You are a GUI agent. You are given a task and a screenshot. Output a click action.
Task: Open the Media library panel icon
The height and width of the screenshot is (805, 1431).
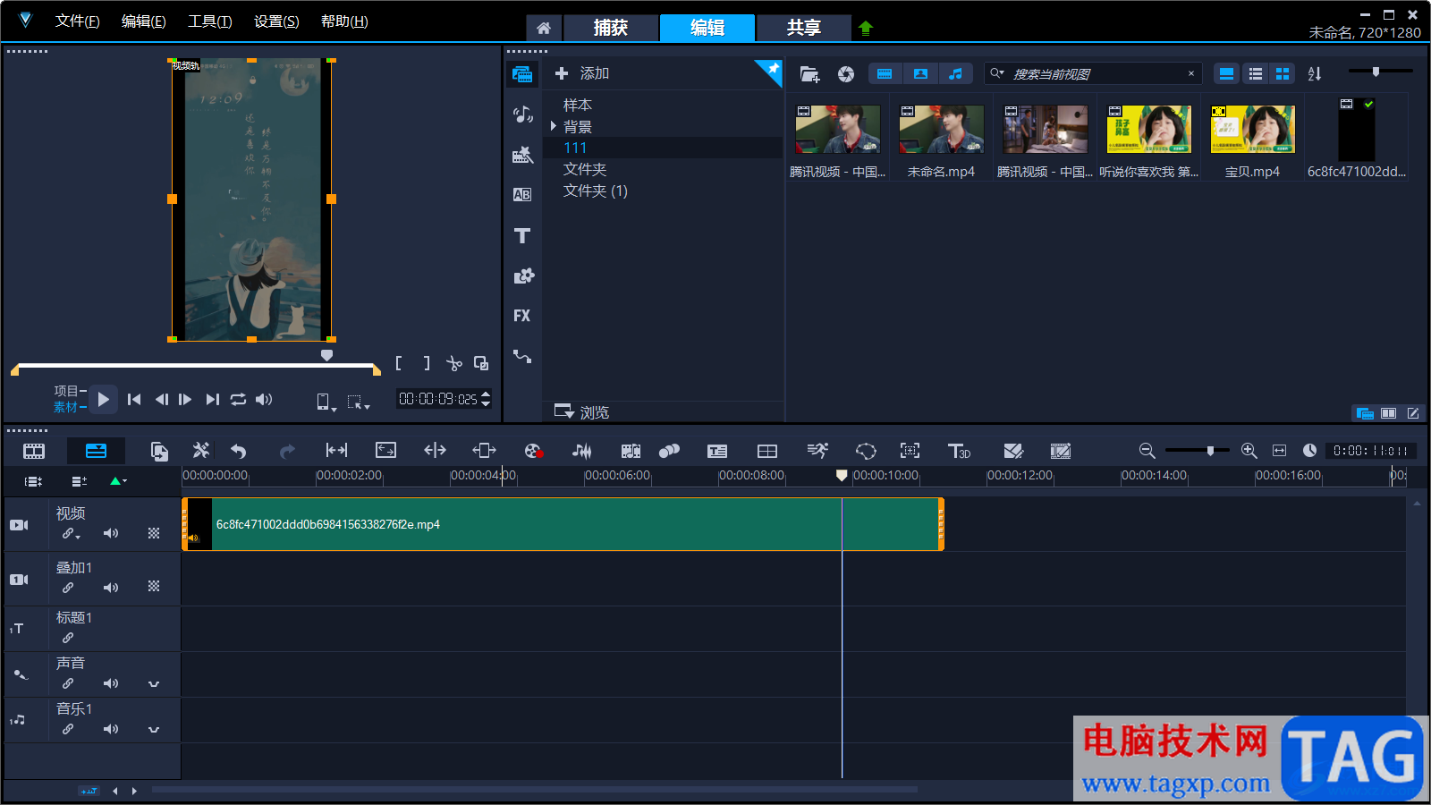pos(522,74)
